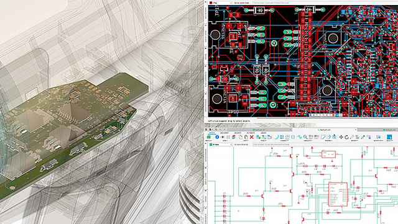Click the Save icon in quick access bar
The width and height of the screenshot is (398, 224).
click(x=216, y=130)
